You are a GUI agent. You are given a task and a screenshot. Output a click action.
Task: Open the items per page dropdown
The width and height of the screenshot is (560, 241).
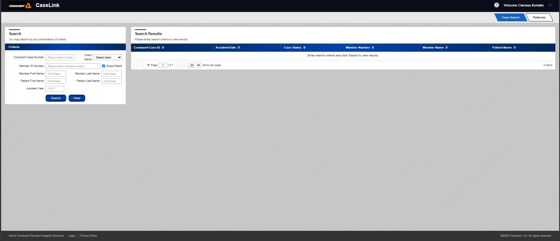pyautogui.click(x=195, y=65)
